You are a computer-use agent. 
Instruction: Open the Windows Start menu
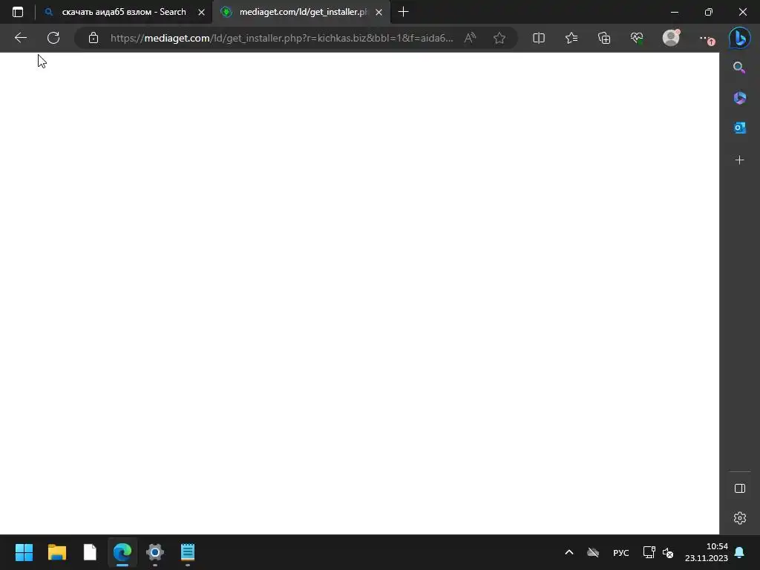tap(24, 552)
